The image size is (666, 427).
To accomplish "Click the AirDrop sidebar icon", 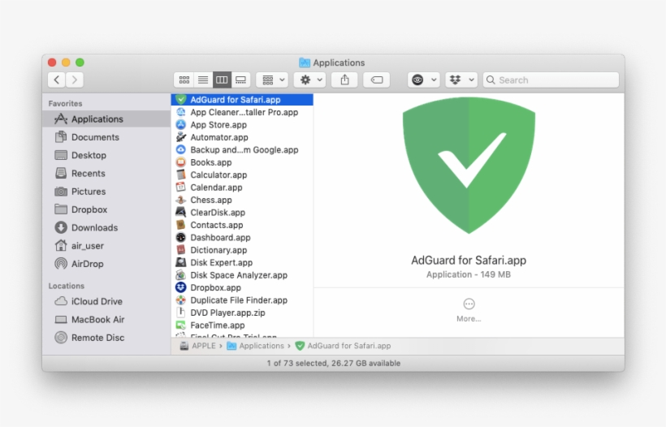I will [61, 264].
